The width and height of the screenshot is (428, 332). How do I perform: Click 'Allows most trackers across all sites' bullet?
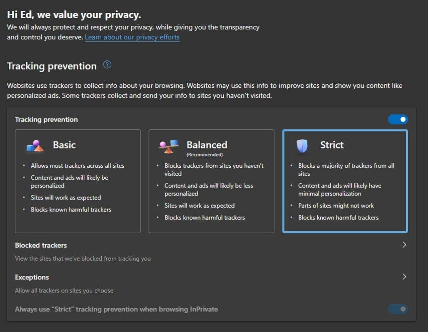click(x=77, y=166)
